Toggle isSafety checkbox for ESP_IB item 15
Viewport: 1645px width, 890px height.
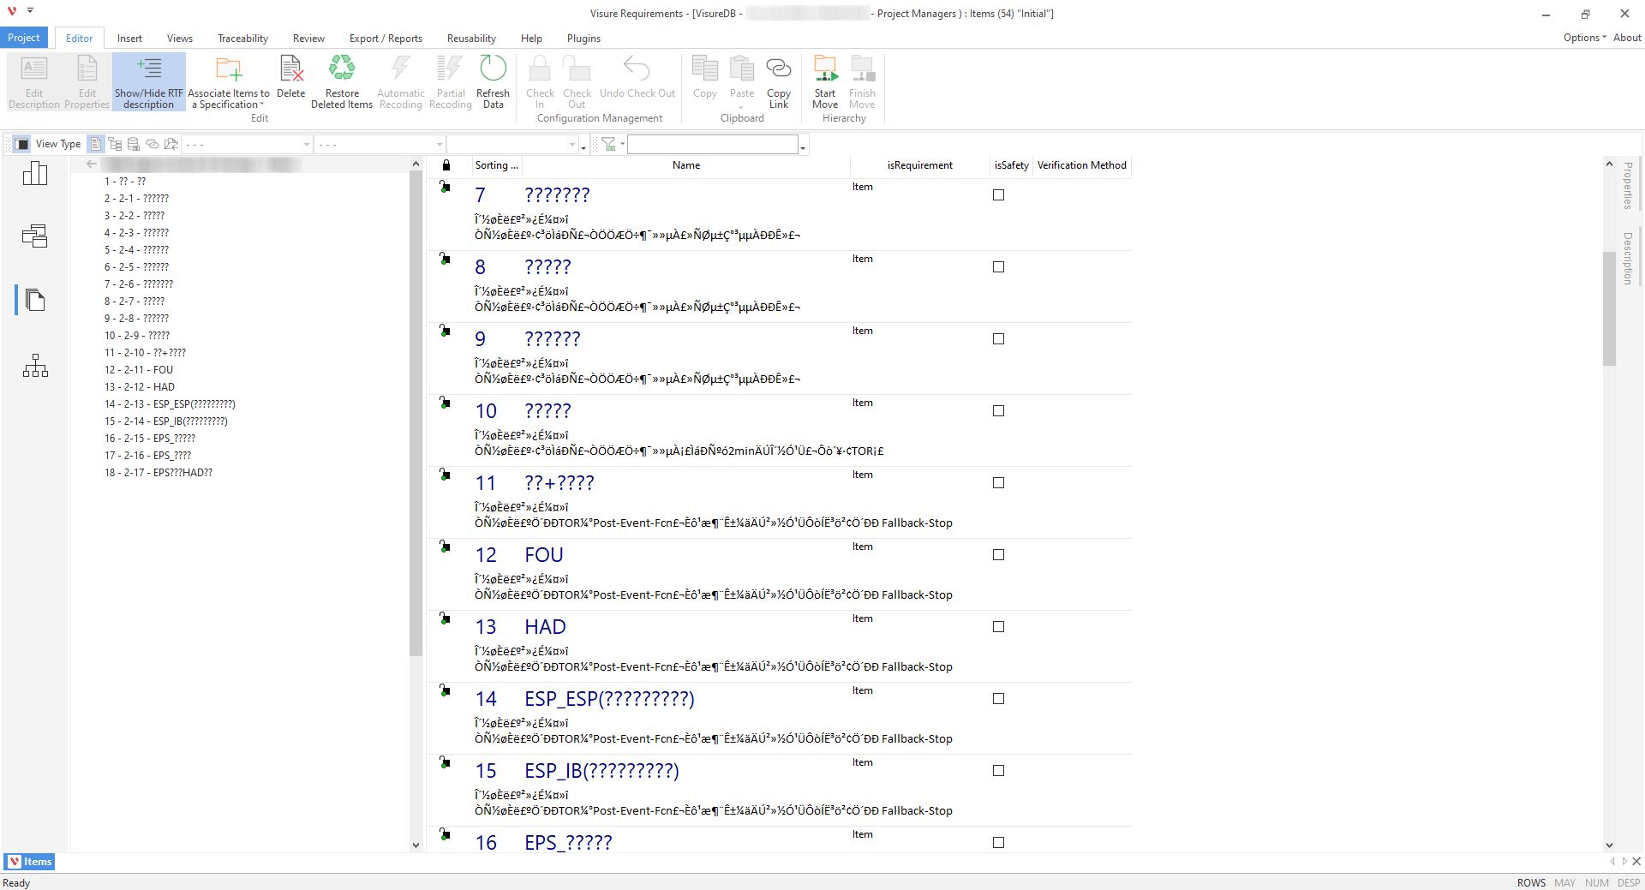tap(998, 771)
